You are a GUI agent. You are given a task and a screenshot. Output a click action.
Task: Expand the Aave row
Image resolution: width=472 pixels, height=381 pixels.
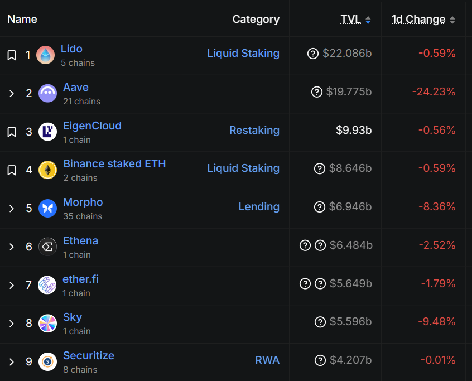pyautogui.click(x=12, y=93)
